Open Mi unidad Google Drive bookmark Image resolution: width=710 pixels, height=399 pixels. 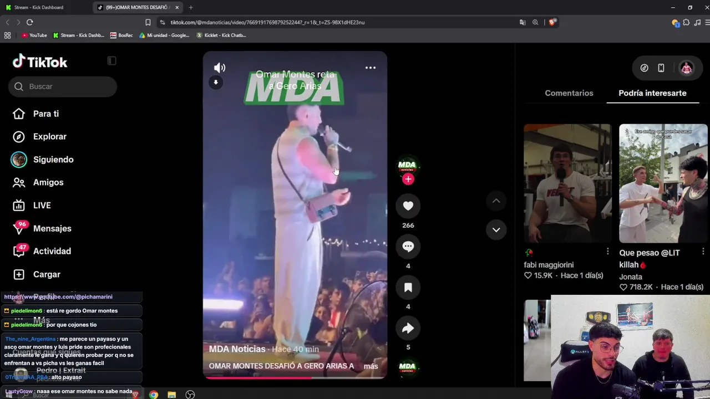[164, 35]
